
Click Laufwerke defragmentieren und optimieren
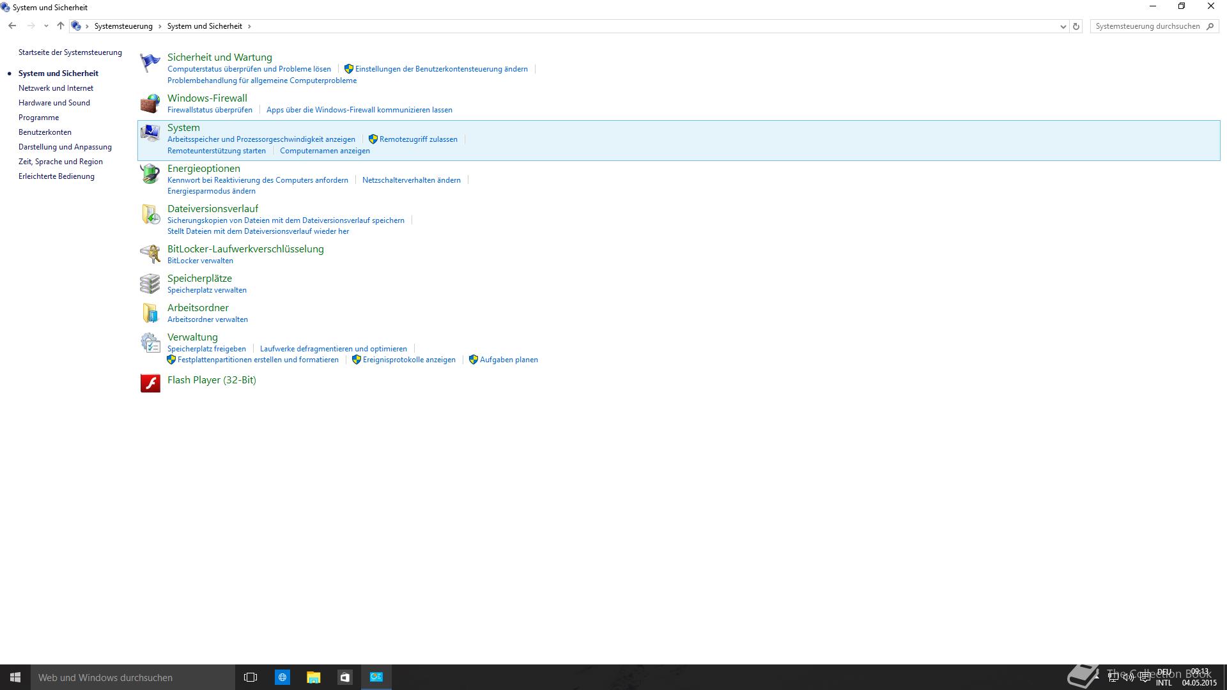334,349
